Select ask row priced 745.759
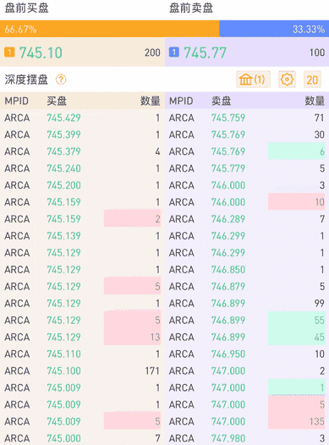 tap(247, 118)
